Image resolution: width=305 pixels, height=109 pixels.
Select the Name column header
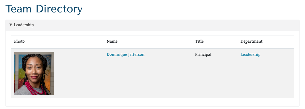click(112, 41)
